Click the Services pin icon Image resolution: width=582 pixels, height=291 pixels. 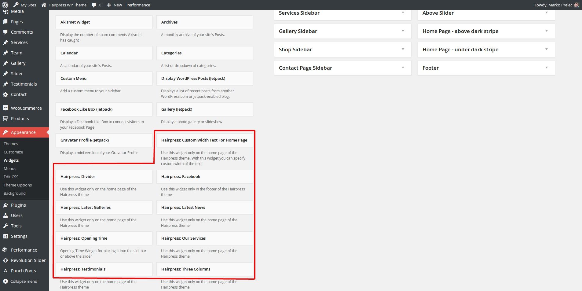coord(5,42)
